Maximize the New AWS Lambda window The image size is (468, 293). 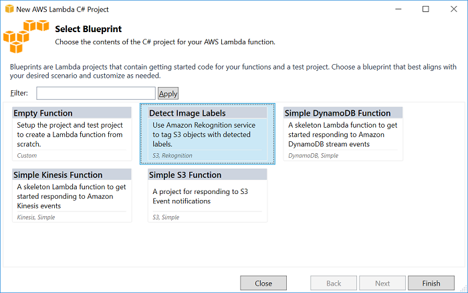(x=426, y=9)
